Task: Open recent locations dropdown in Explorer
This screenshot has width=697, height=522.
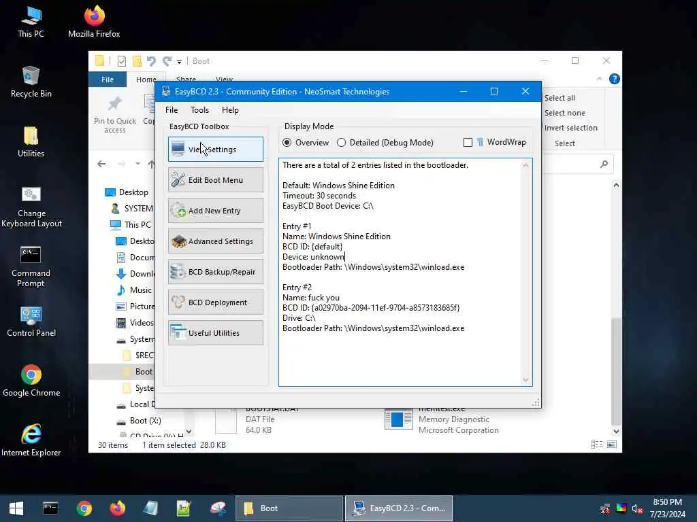Action: tap(137, 164)
